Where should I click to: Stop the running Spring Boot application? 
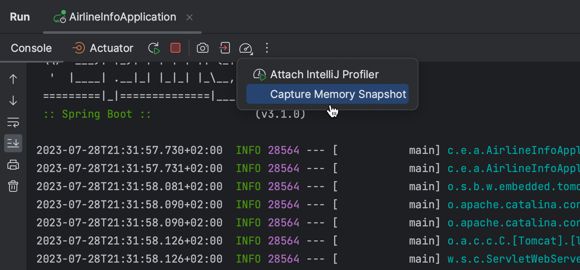pos(175,48)
